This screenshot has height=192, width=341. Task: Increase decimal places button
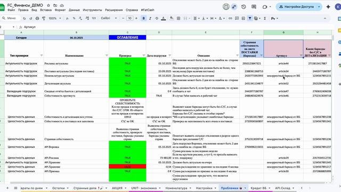click(x=87, y=19)
